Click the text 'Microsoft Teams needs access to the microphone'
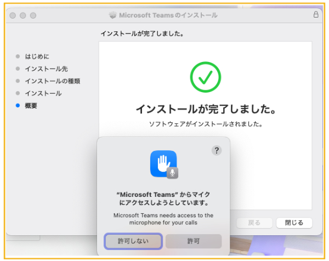The width and height of the screenshot is (329, 261). tap(163, 219)
